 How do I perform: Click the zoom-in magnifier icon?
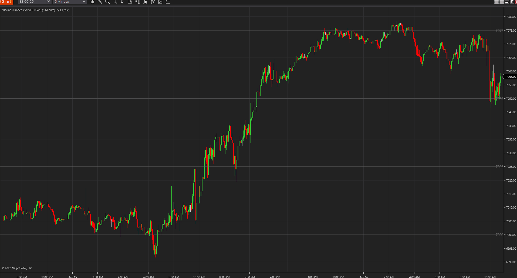[x=107, y=2]
